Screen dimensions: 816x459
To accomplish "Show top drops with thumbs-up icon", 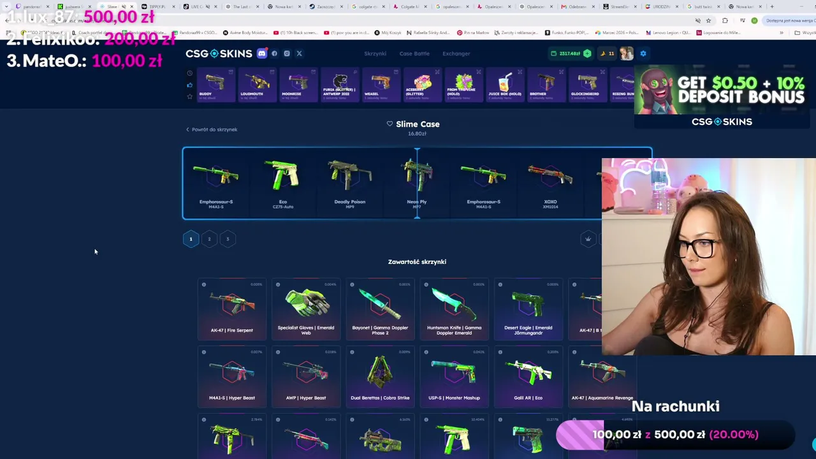I will [x=189, y=85].
